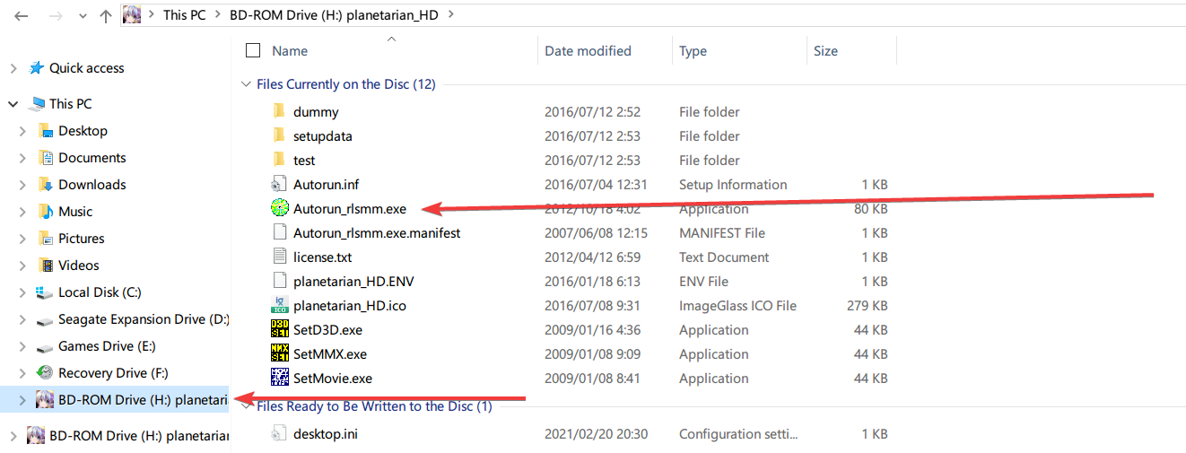1186x453 pixels.
Task: Open the dummy folder icon
Action: 279,112
